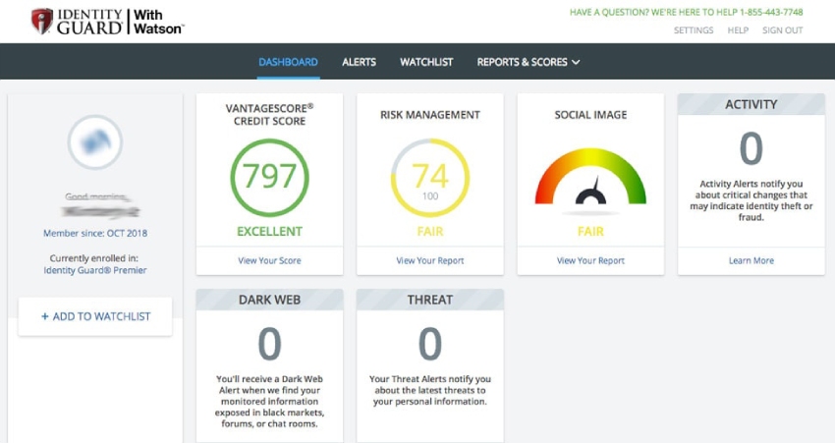
Task: Click the Threat card header
Action: 430,300
